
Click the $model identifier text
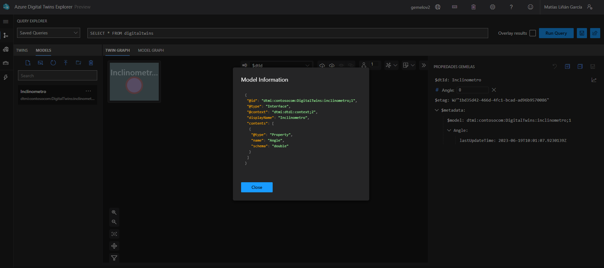point(519,120)
